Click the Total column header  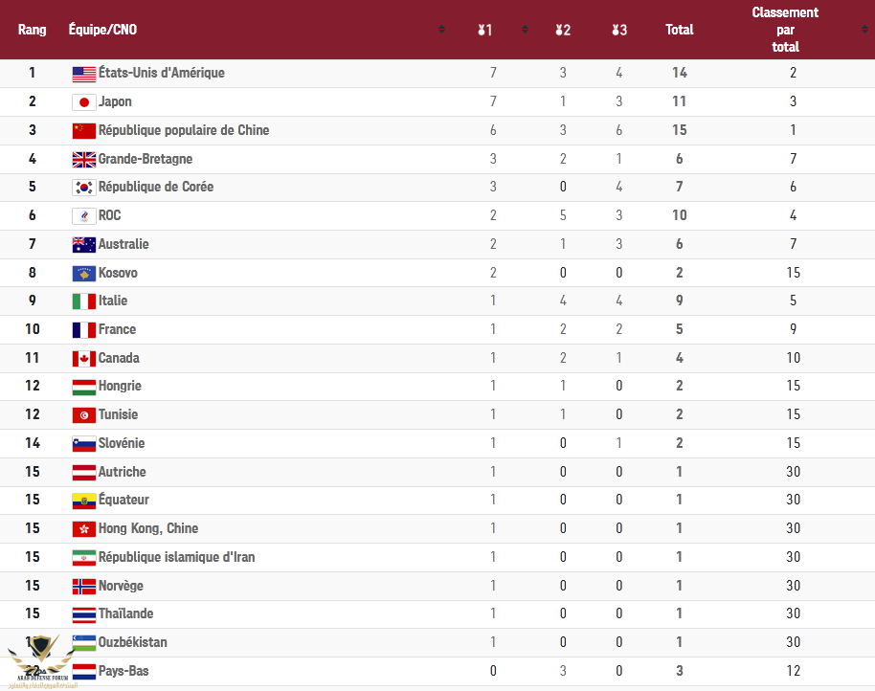click(679, 30)
